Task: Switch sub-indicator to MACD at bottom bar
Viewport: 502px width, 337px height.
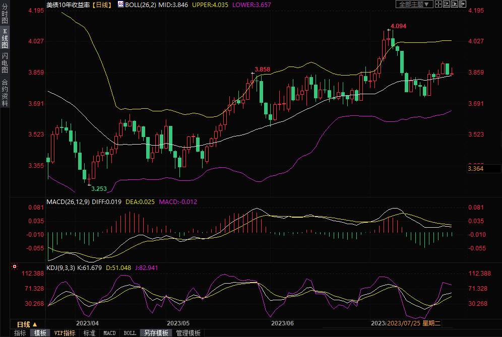Action: pos(109,333)
